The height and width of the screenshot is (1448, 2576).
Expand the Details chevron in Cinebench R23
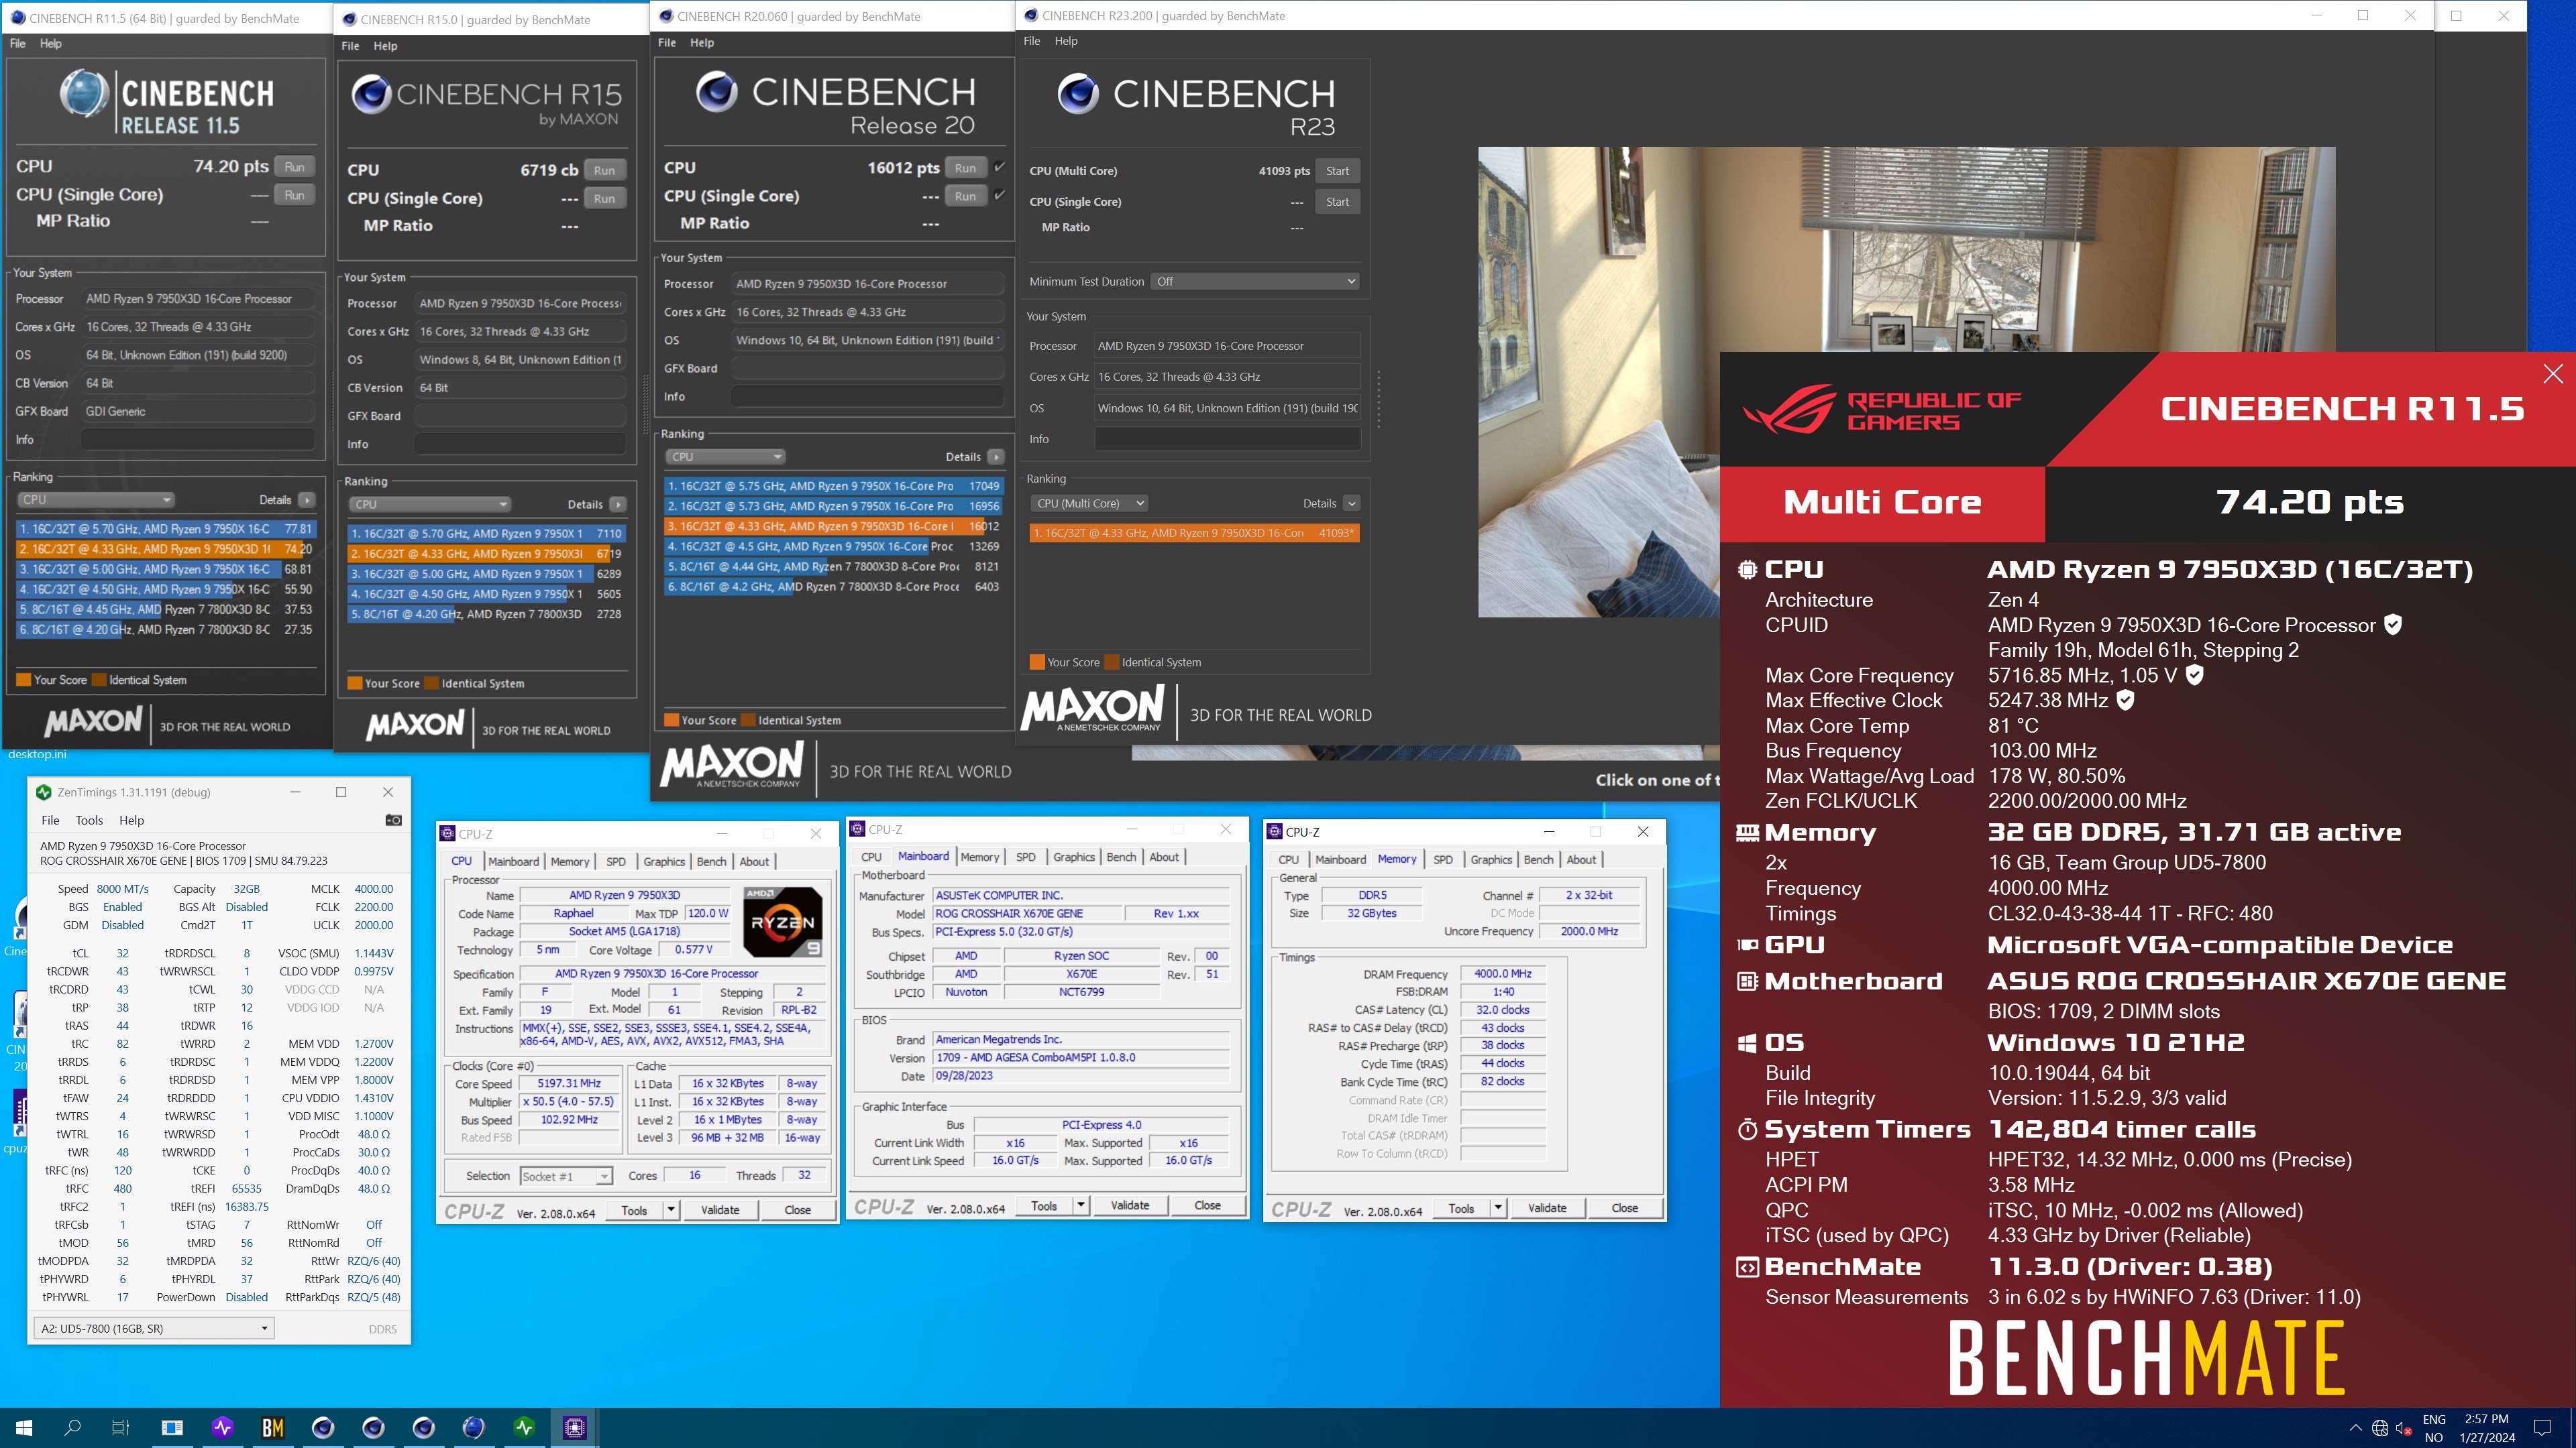[x=1352, y=503]
